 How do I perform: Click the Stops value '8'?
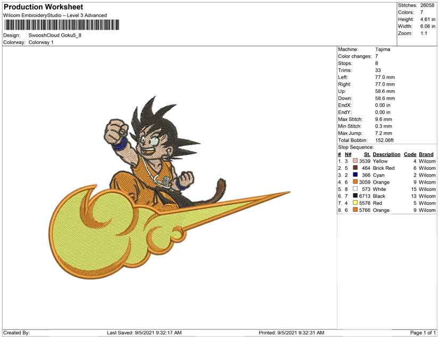(377, 63)
